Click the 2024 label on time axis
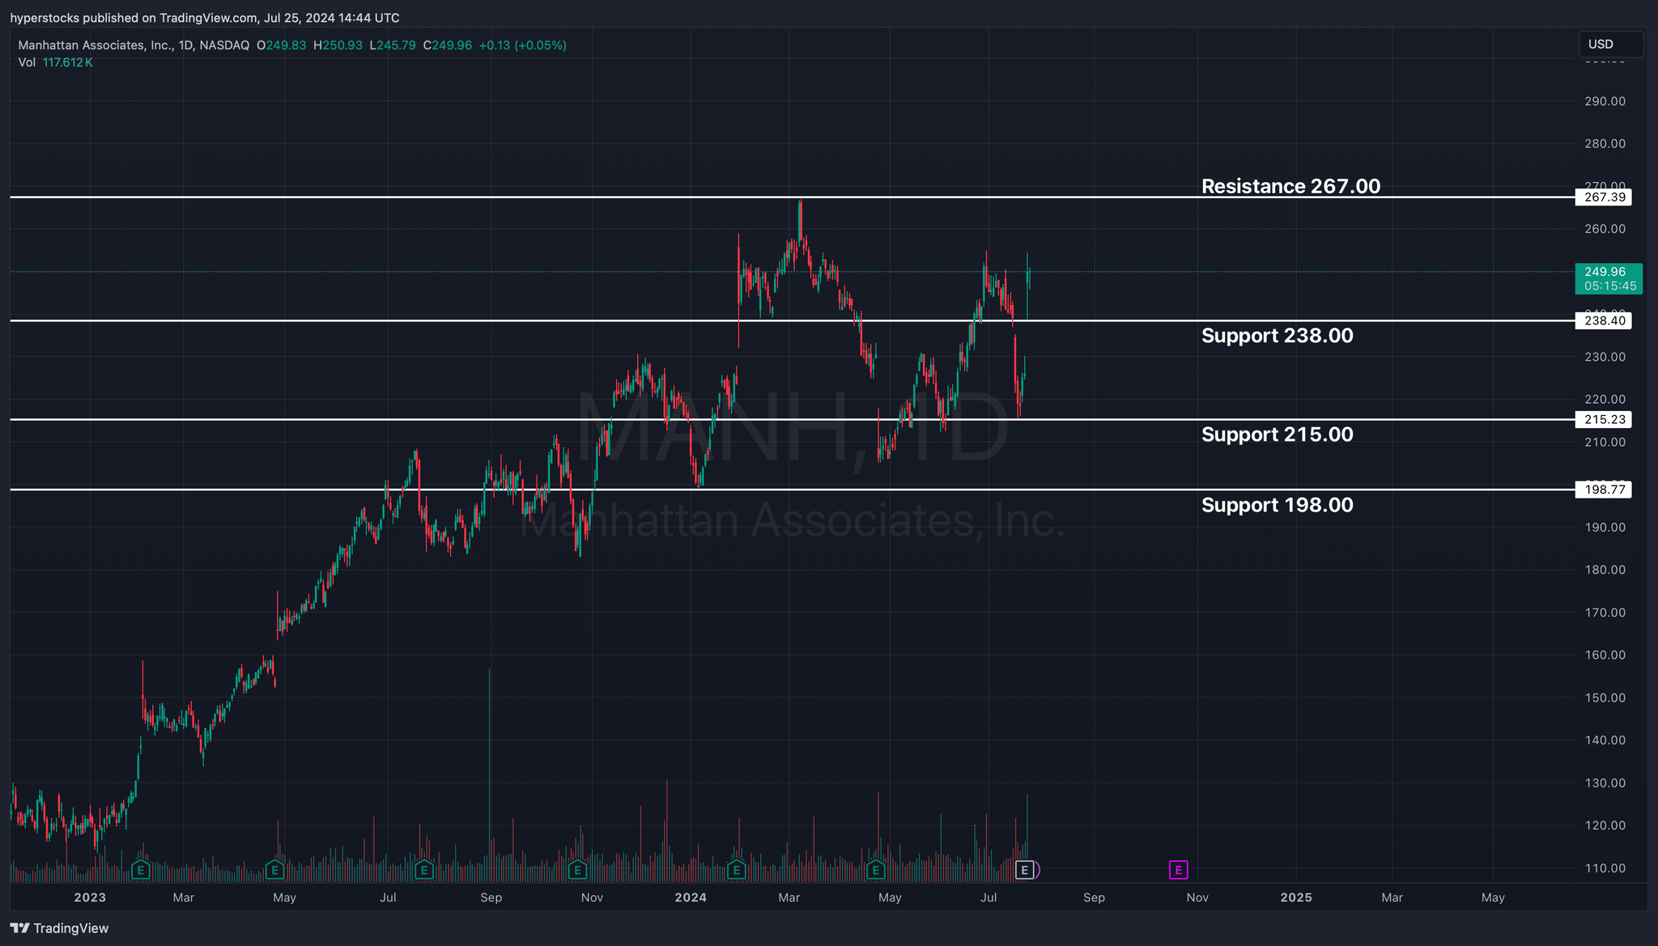1658x946 pixels. point(691,897)
